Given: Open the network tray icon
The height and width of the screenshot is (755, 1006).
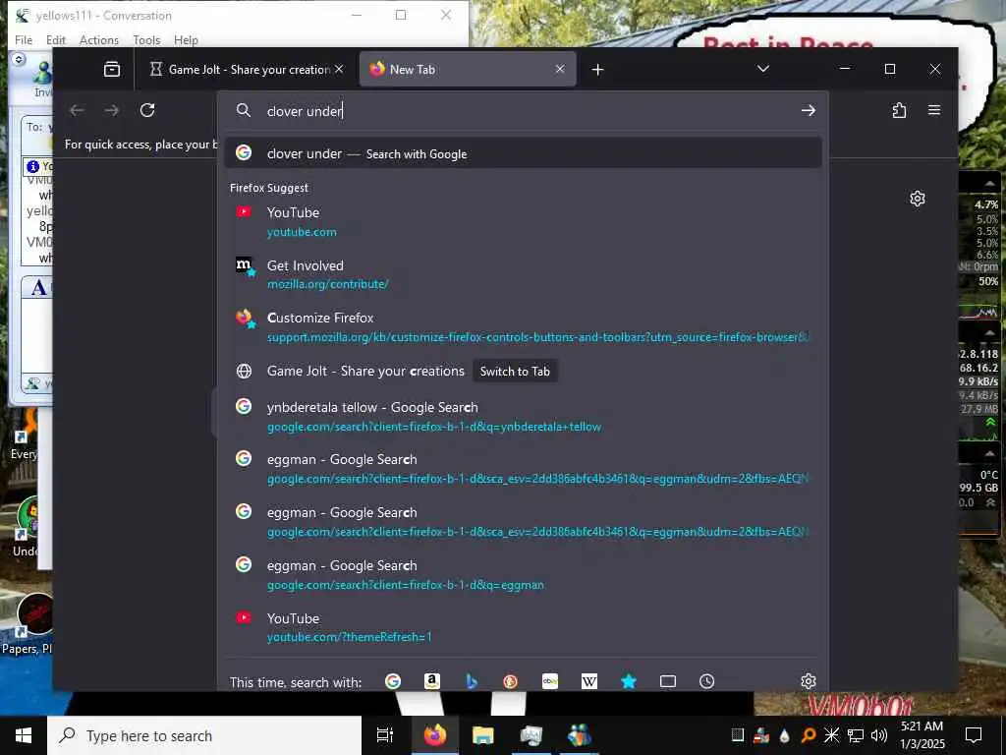Looking at the screenshot, I should [856, 735].
